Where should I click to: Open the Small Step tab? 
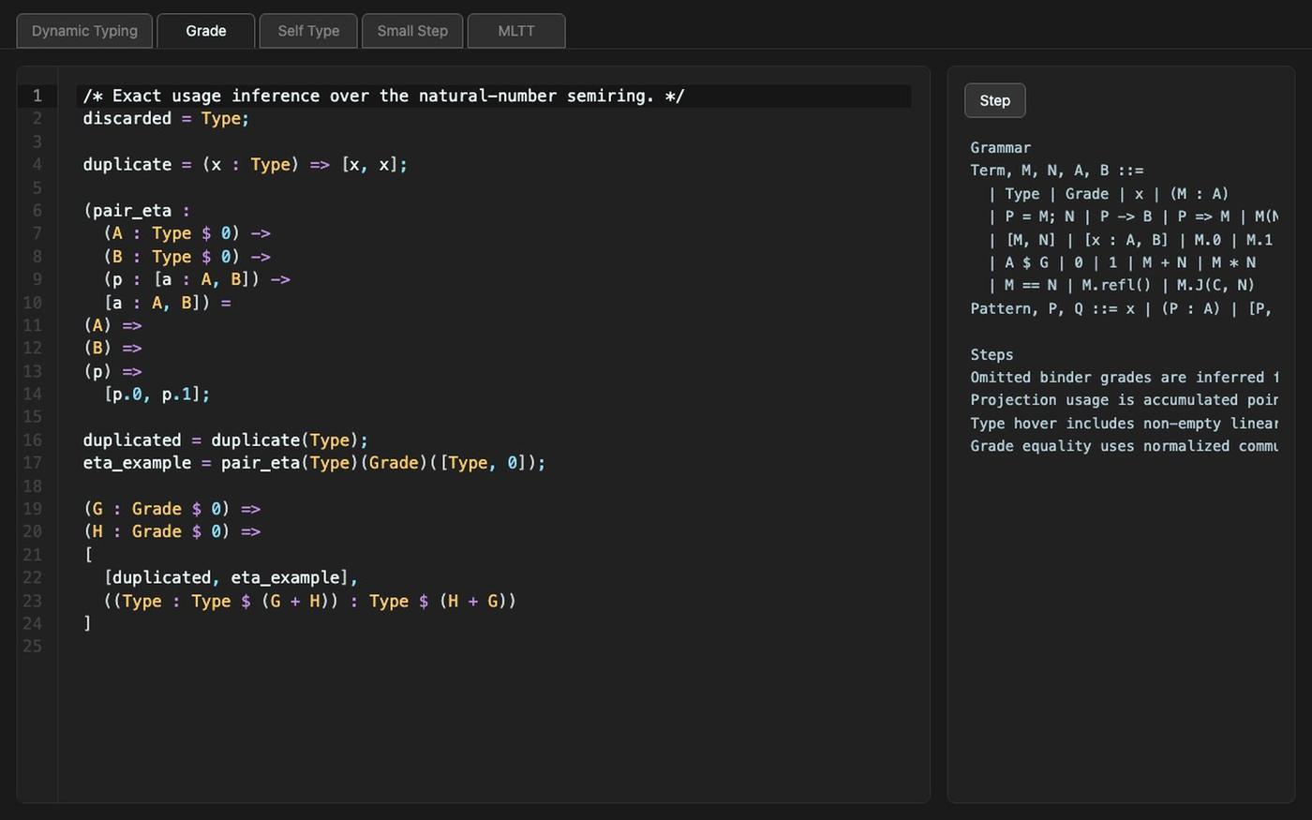[x=412, y=31]
